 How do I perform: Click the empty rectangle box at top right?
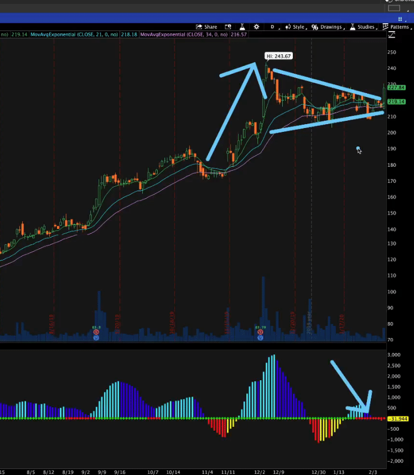pyautogui.click(x=394, y=8)
